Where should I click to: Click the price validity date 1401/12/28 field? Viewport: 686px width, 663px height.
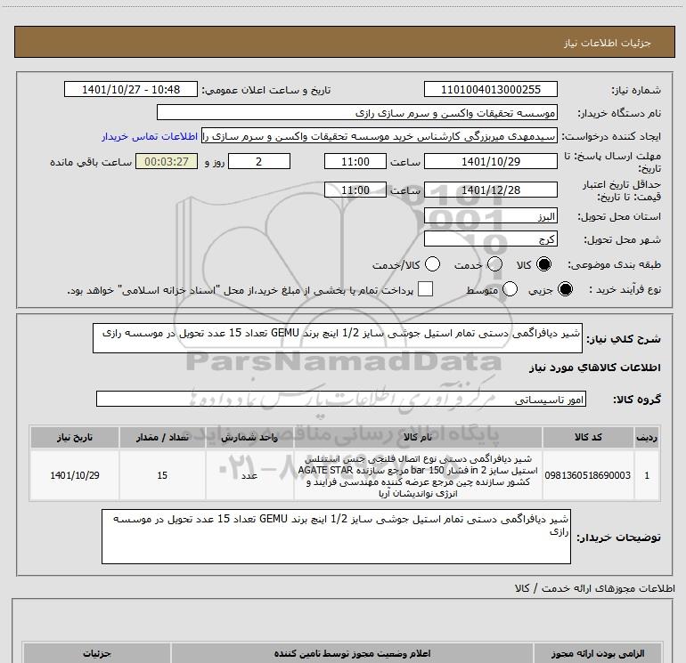click(490, 190)
